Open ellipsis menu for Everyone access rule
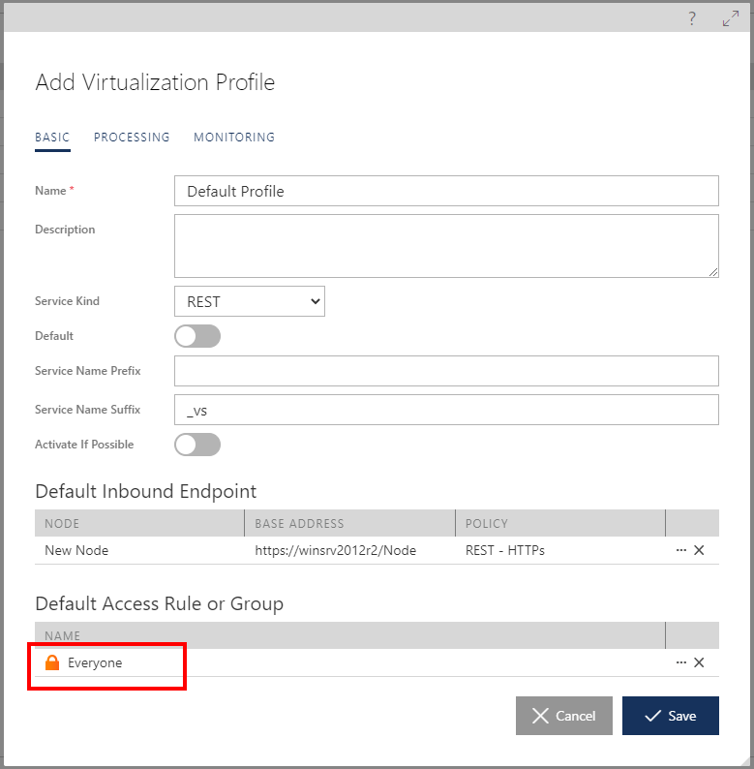Screen dimensions: 754x769 (x=680, y=662)
